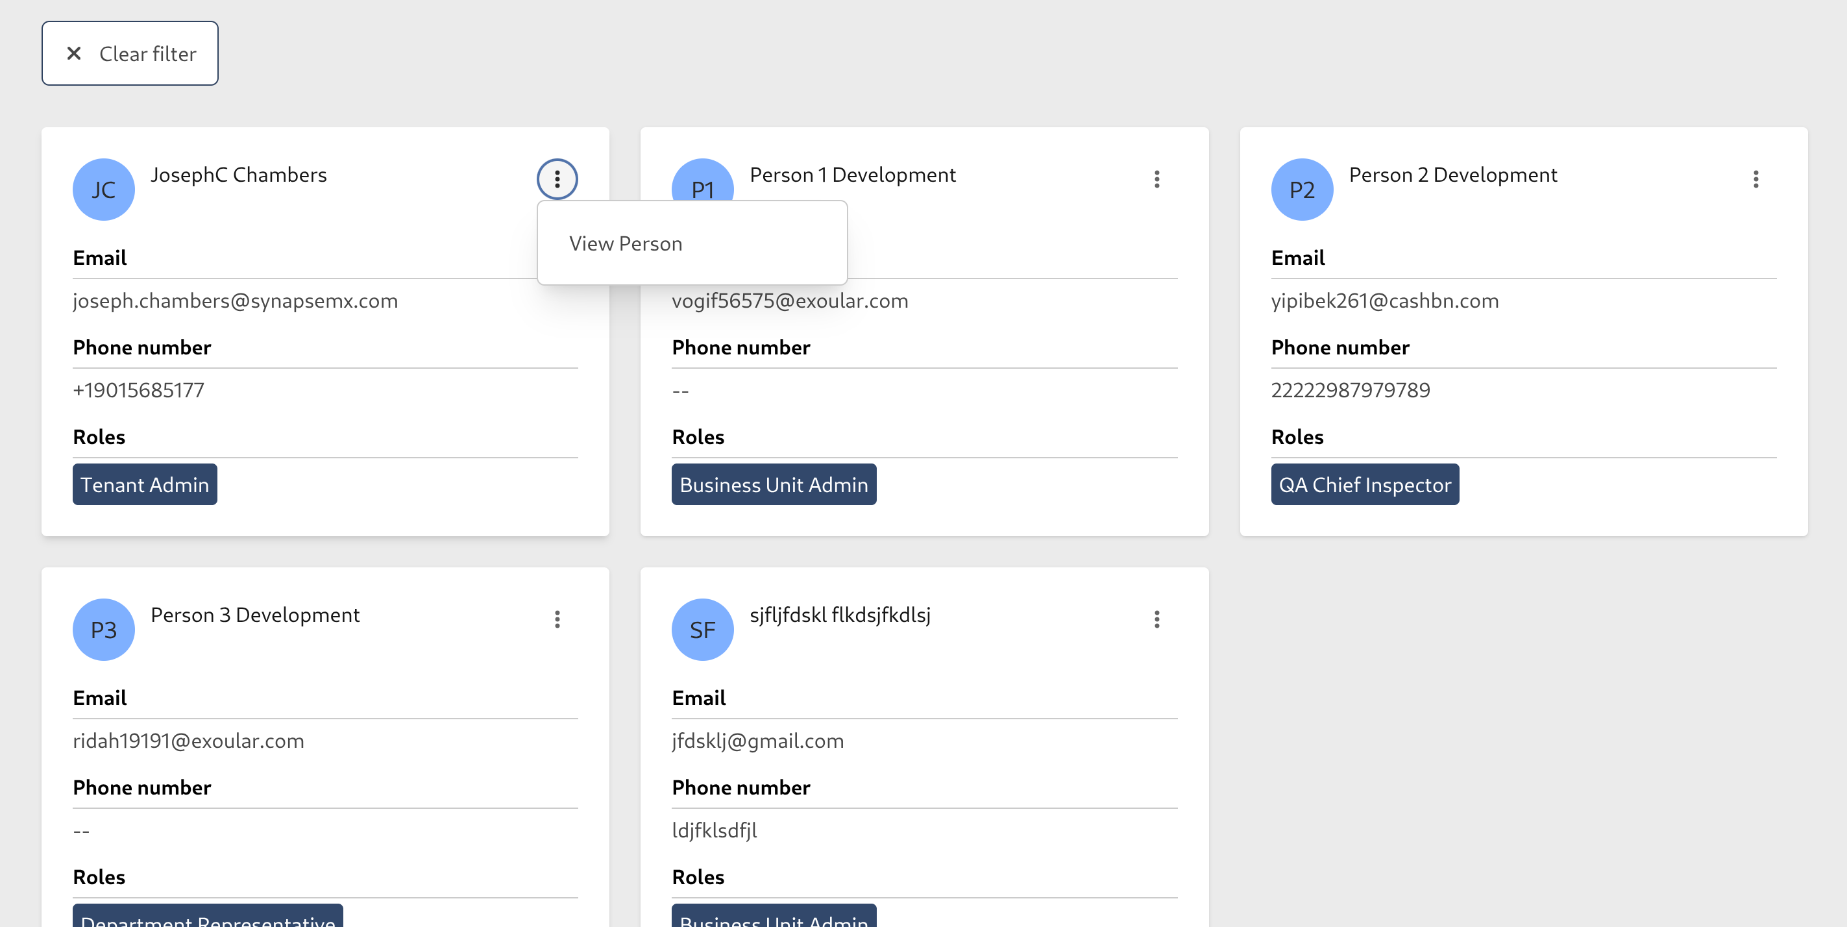Click the Clear filter button
The image size is (1847, 927).
click(130, 53)
